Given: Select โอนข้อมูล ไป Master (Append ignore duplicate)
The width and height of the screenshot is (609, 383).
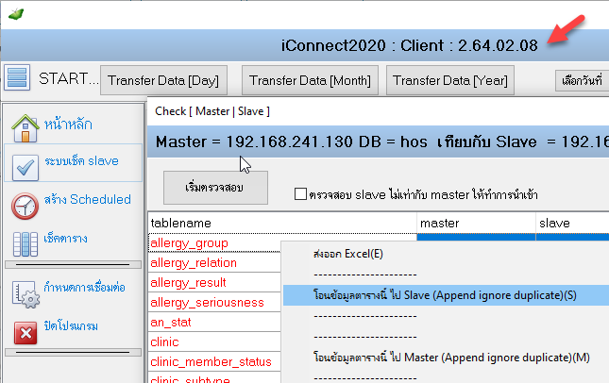Looking at the screenshot, I should [451, 358].
